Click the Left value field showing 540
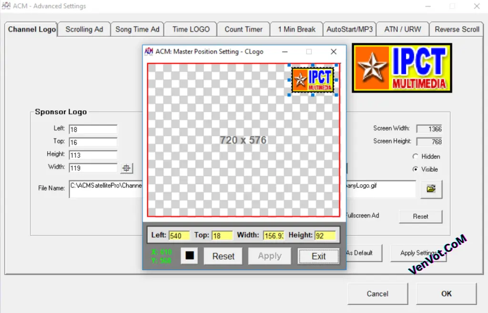Viewport: 488px width, 313px height. click(178, 235)
